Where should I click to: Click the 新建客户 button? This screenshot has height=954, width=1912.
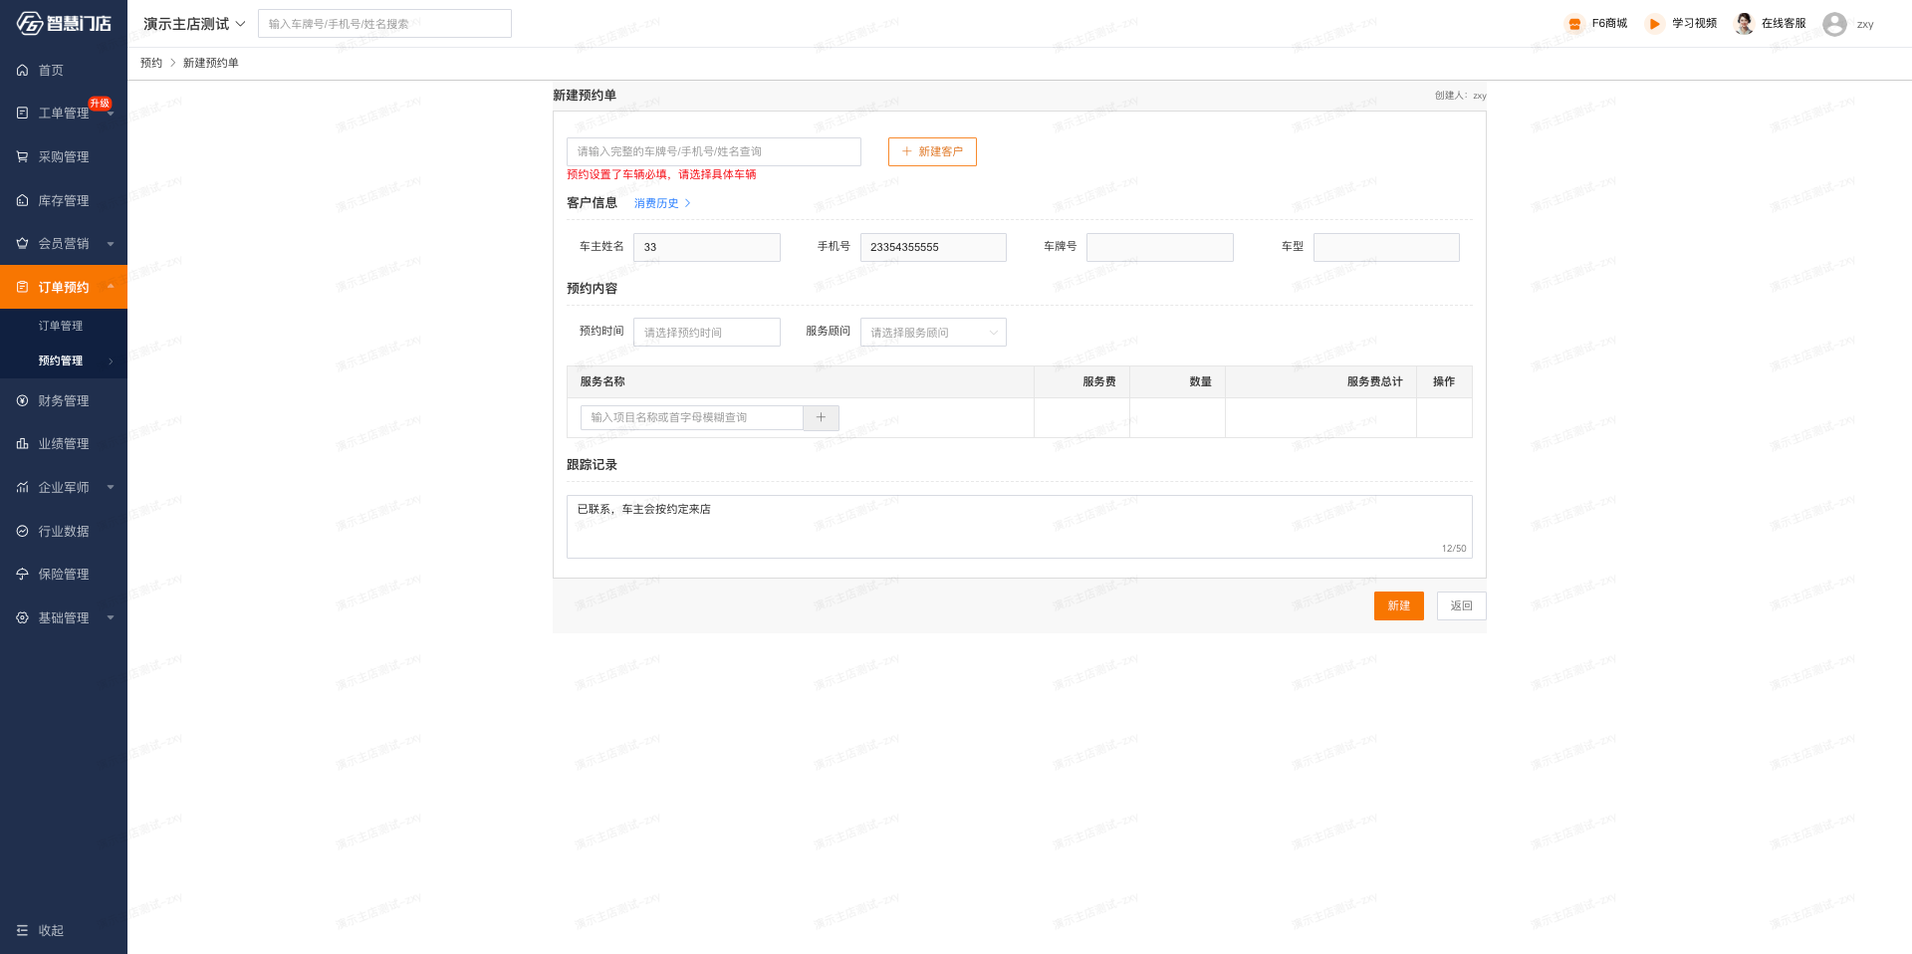tap(932, 152)
